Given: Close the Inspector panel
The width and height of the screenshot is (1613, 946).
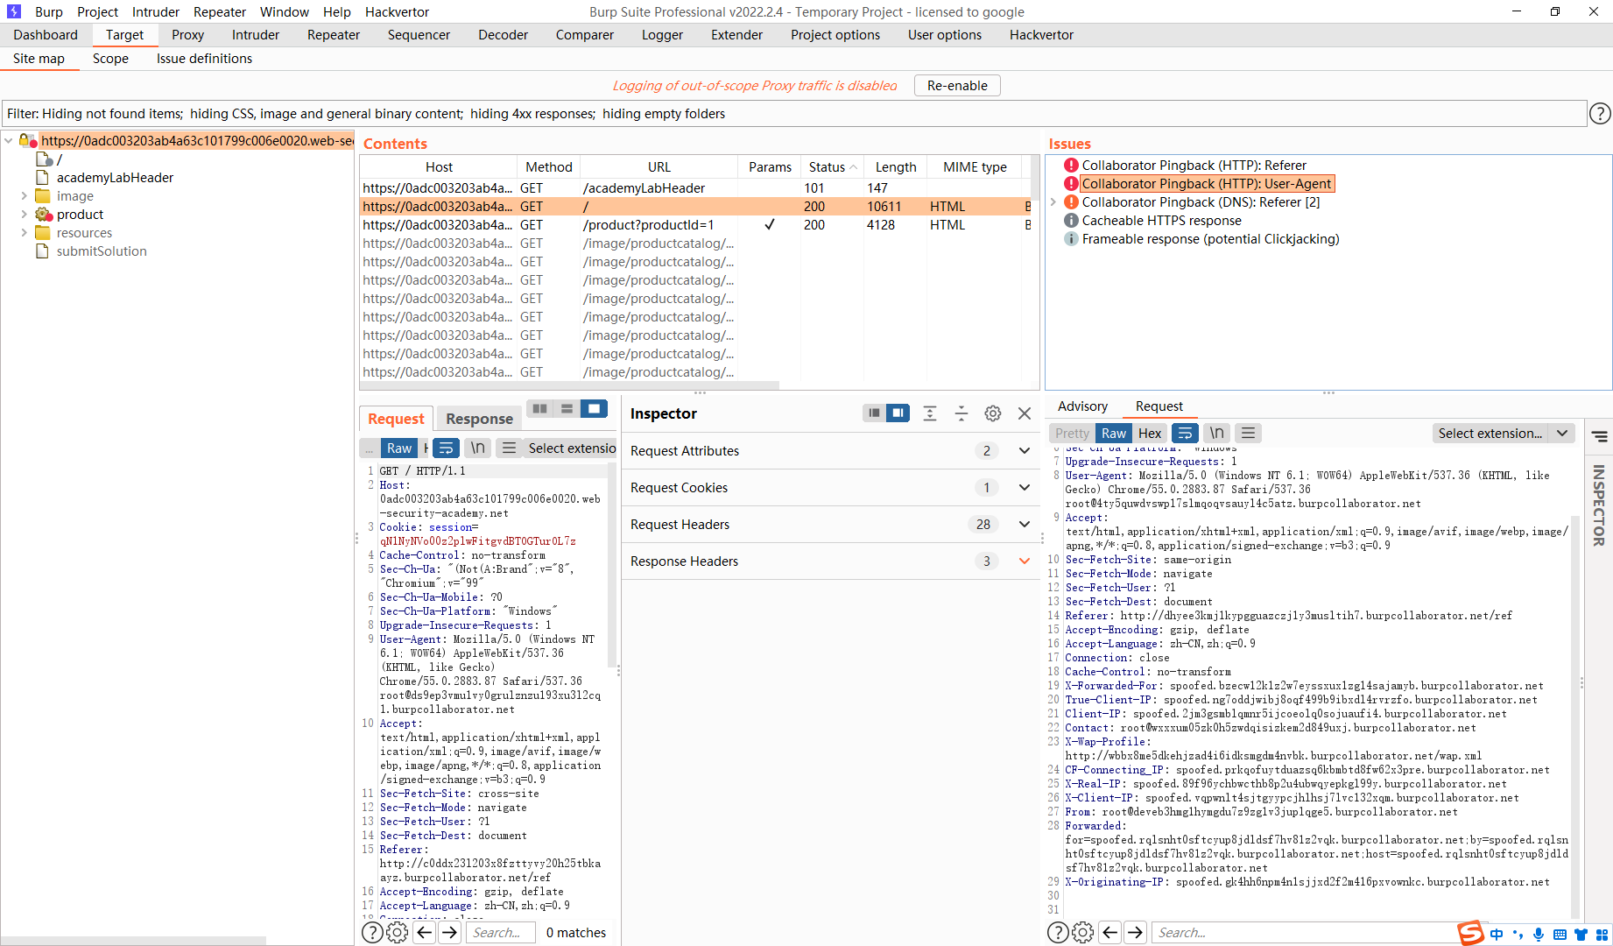Looking at the screenshot, I should point(1025,413).
